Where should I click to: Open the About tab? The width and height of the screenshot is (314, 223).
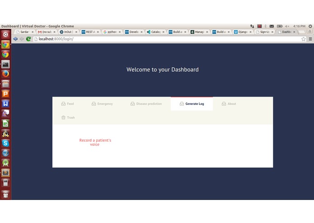(x=229, y=103)
